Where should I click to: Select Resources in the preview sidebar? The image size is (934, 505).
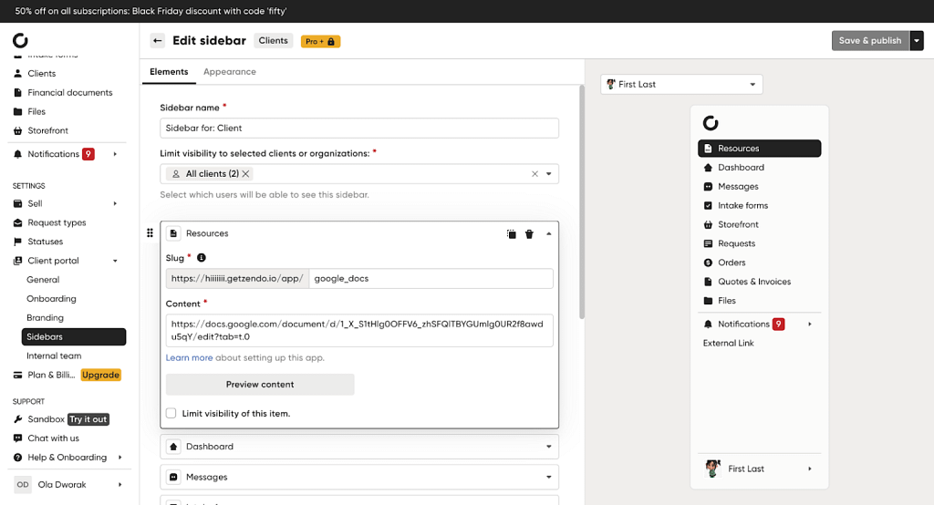click(x=760, y=149)
